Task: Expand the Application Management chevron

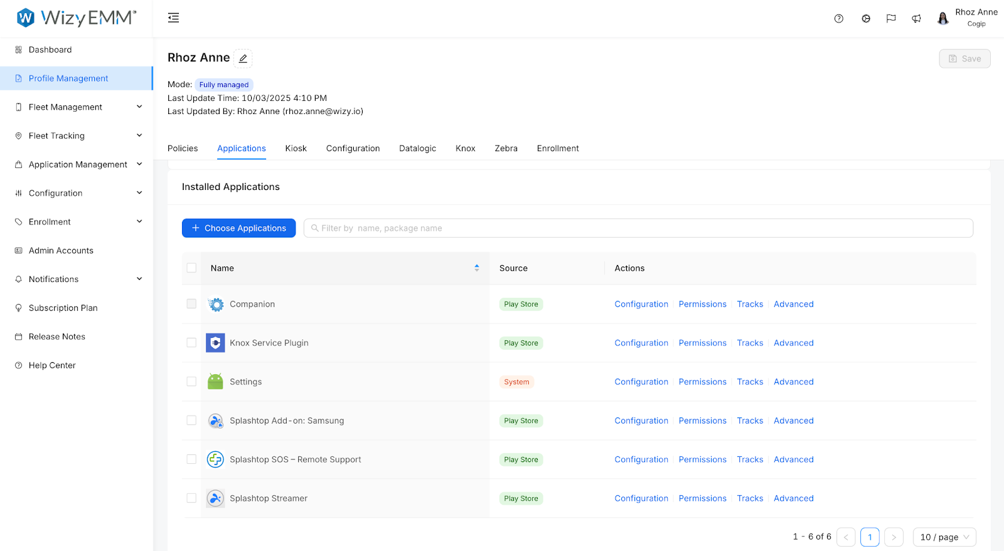Action: point(139,164)
